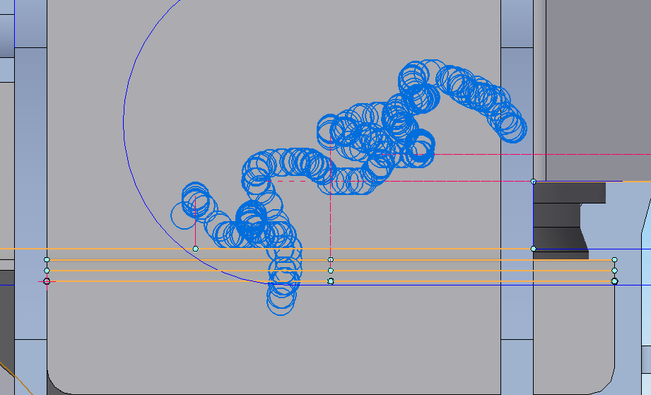Select the blue vertical line joining two sketch points
This screenshot has width=651, height=395.
[x=534, y=216]
